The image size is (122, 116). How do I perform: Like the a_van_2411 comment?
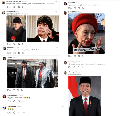(x=69, y=8)
